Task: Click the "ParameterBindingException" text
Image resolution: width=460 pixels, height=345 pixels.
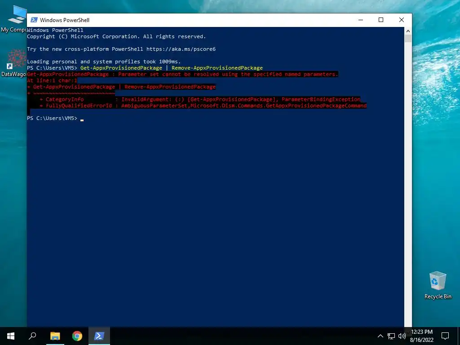Action: tap(321, 99)
